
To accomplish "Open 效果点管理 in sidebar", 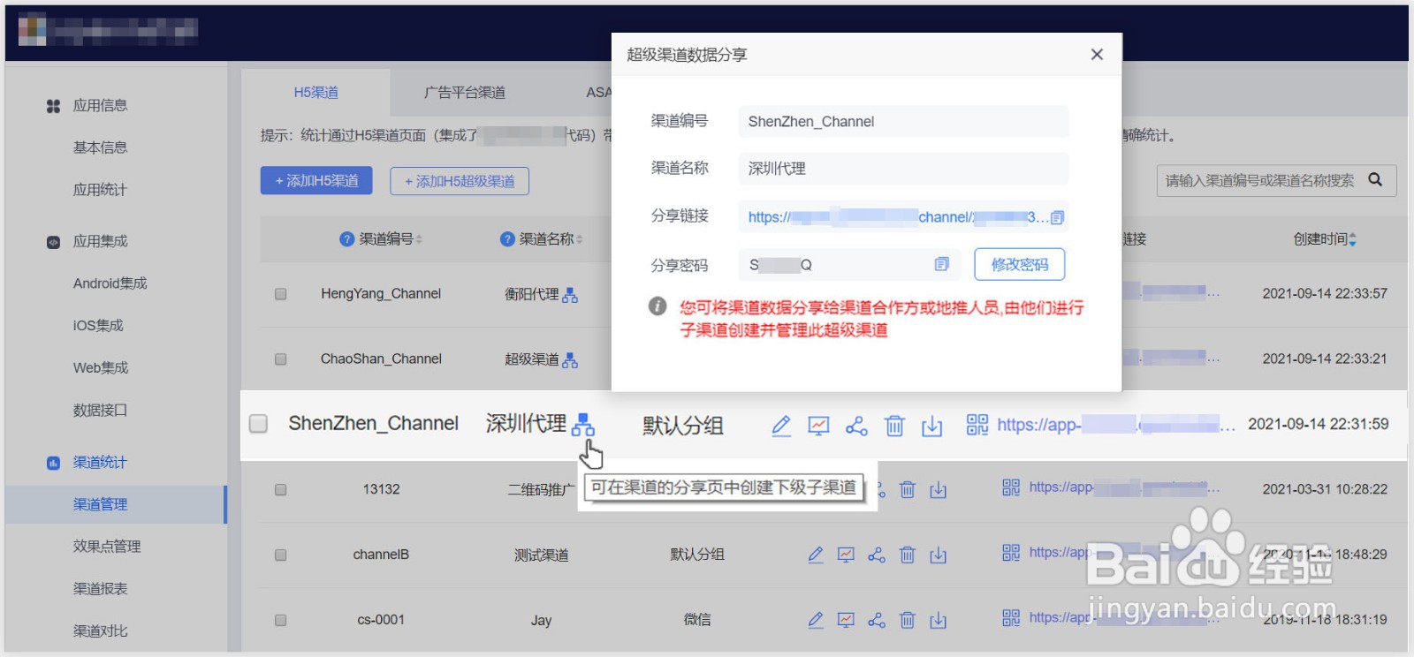I will pyautogui.click(x=107, y=547).
